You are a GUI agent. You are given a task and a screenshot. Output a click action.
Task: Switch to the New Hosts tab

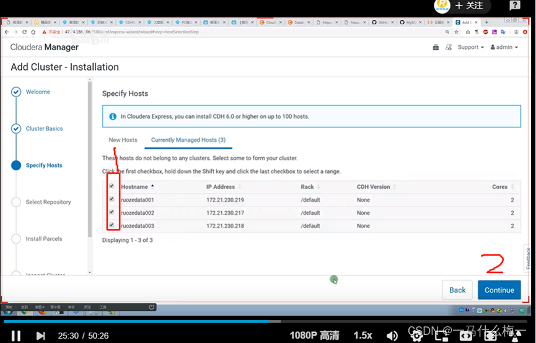[123, 140]
